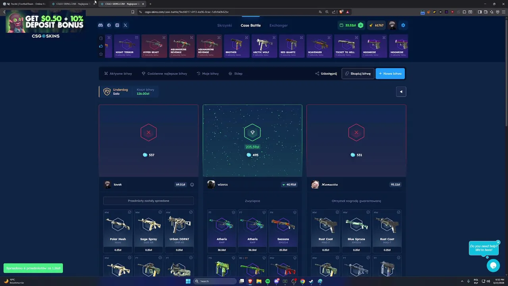The image size is (508, 286).
Task: Open lawek player avatar
Action: (x=107, y=184)
